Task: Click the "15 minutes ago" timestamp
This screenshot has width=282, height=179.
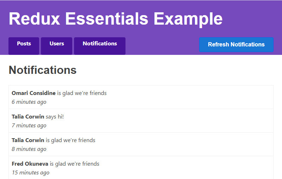Action: 30,173
